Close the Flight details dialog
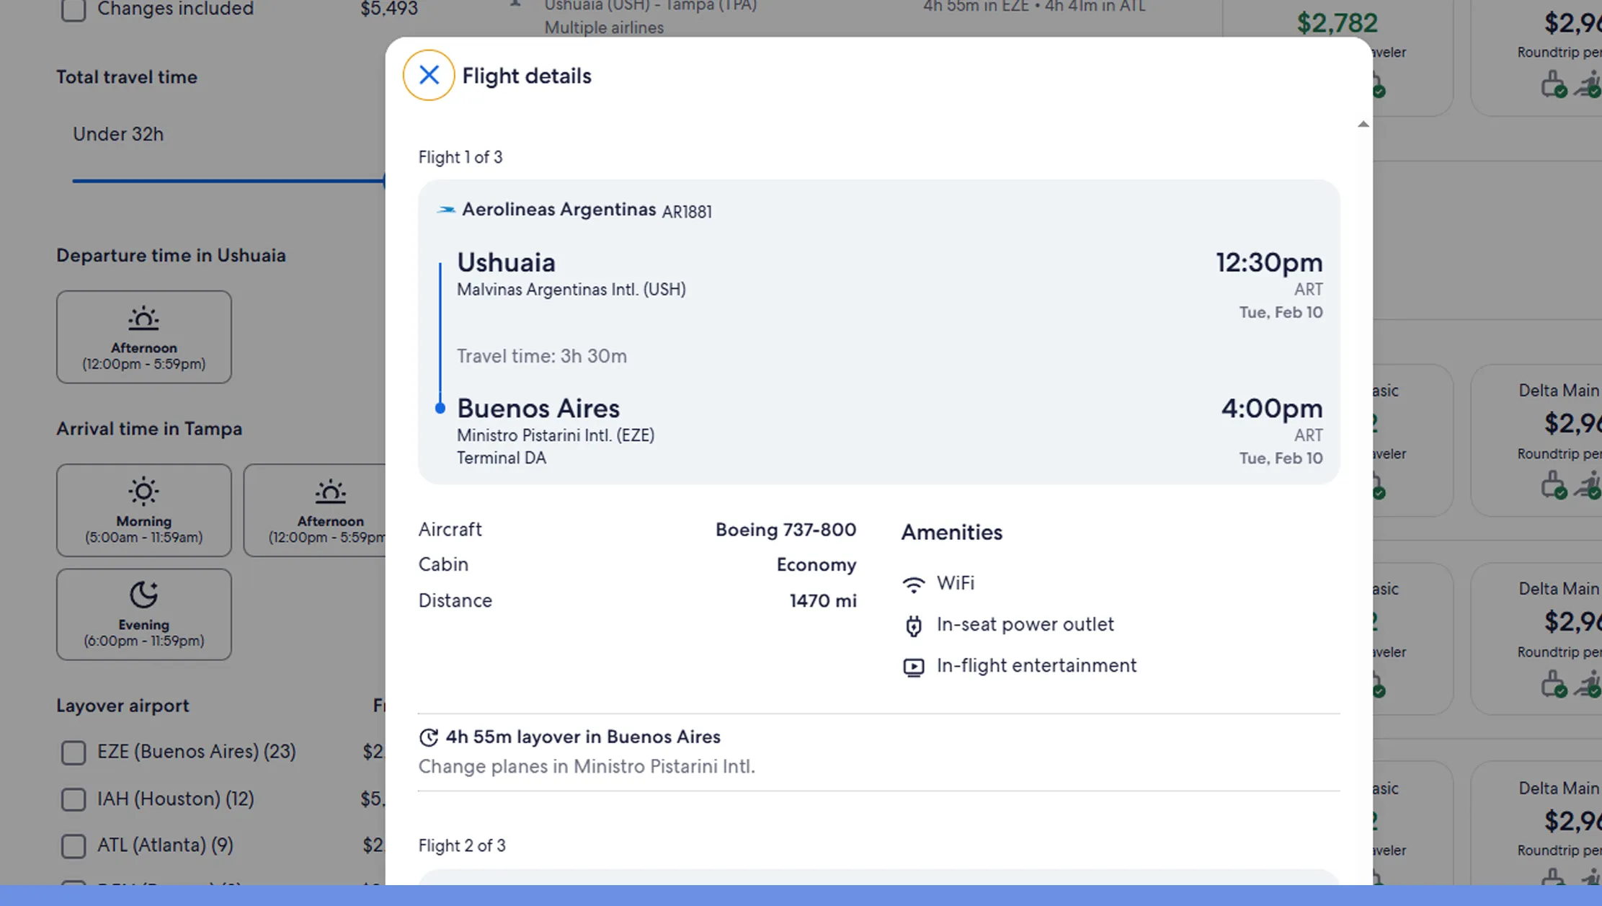Viewport: 1602px width, 906px height. click(428, 75)
